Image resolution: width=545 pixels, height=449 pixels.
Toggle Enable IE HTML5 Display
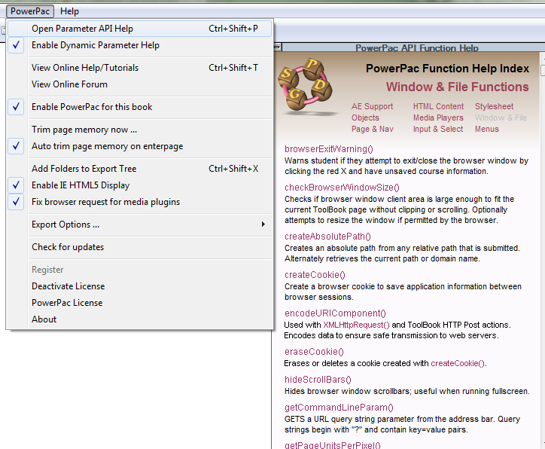(139, 185)
